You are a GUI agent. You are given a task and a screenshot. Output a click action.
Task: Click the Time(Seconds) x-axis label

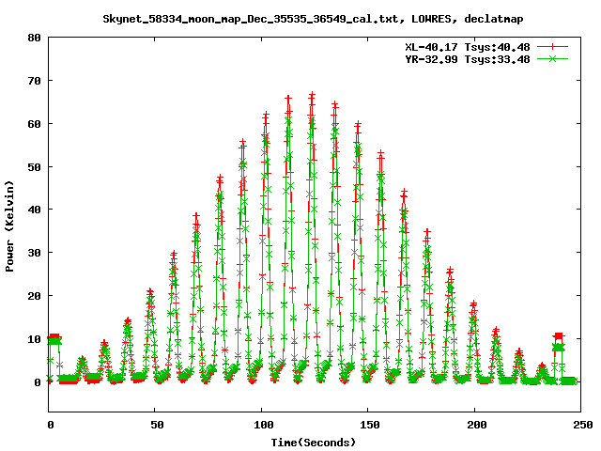click(x=314, y=443)
